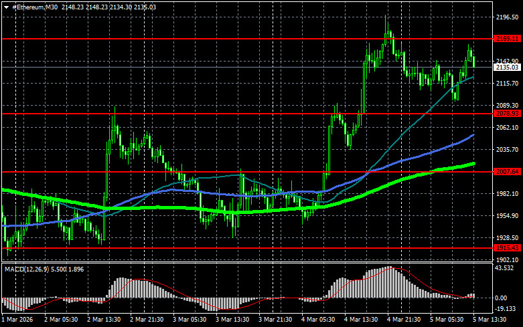Screen dimensions: 523x327
Task: Click the 43.532 MACD scale value
Action: (x=504, y=268)
